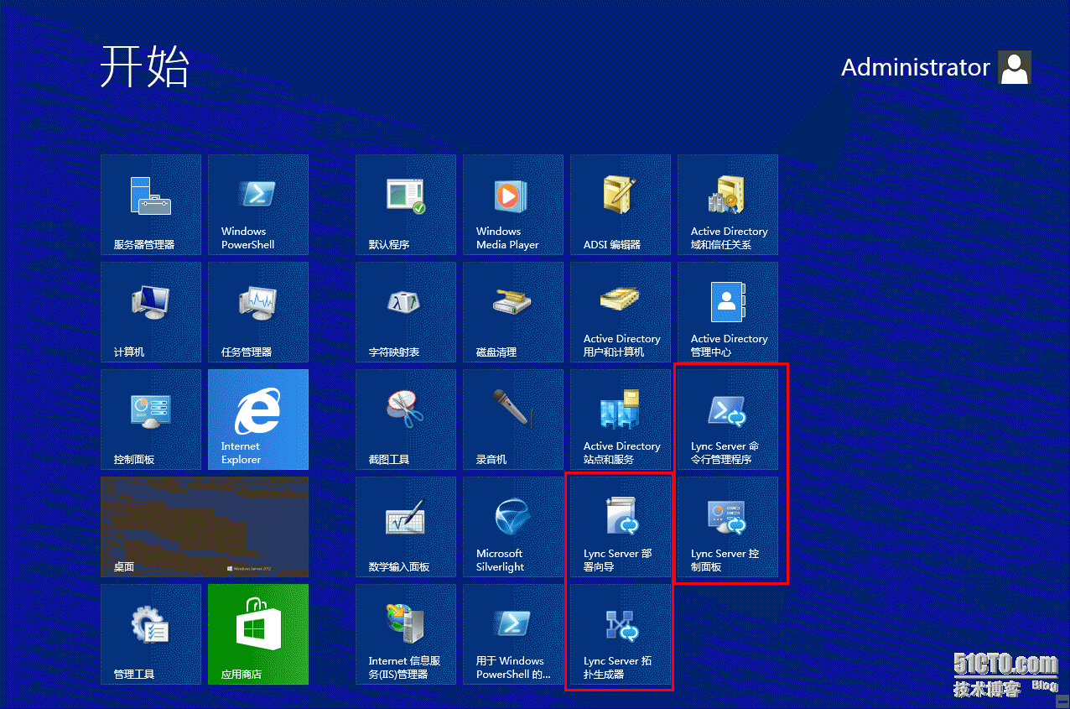Image resolution: width=1070 pixels, height=709 pixels.
Task: Open the 服务器管理器 tile
Action: 151,205
